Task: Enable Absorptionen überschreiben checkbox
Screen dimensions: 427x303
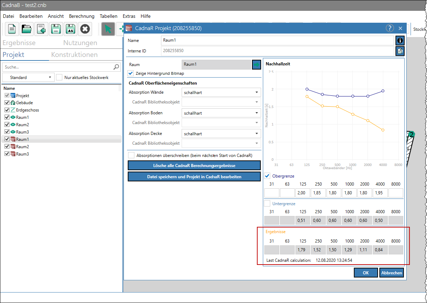Action: [x=131, y=155]
